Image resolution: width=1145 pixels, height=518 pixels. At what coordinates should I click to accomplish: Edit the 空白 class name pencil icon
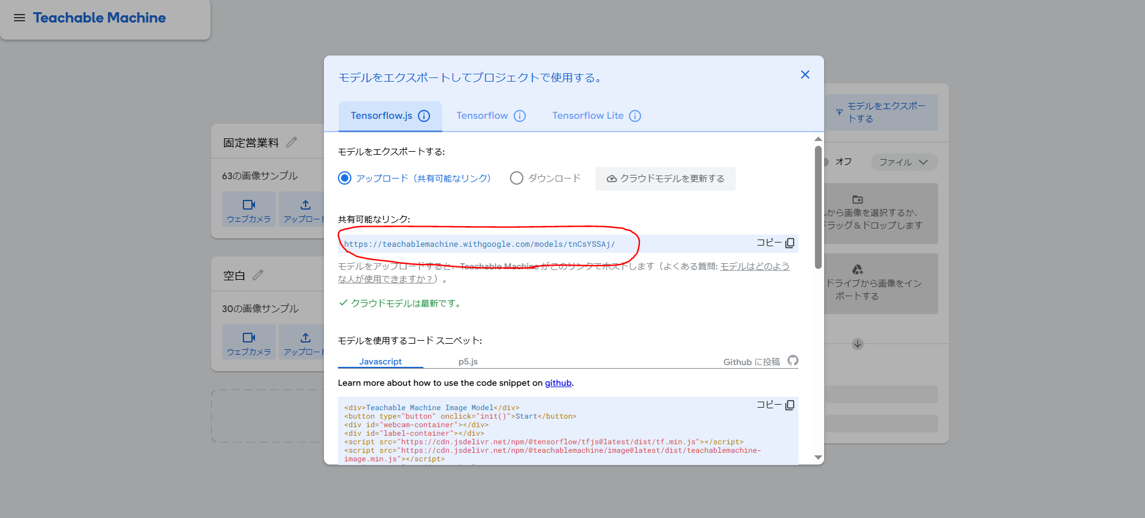[258, 275]
